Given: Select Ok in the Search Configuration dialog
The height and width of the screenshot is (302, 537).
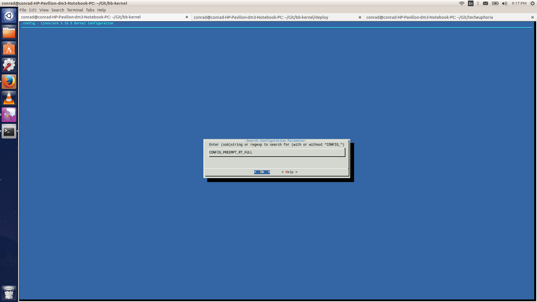Looking at the screenshot, I should point(262,172).
